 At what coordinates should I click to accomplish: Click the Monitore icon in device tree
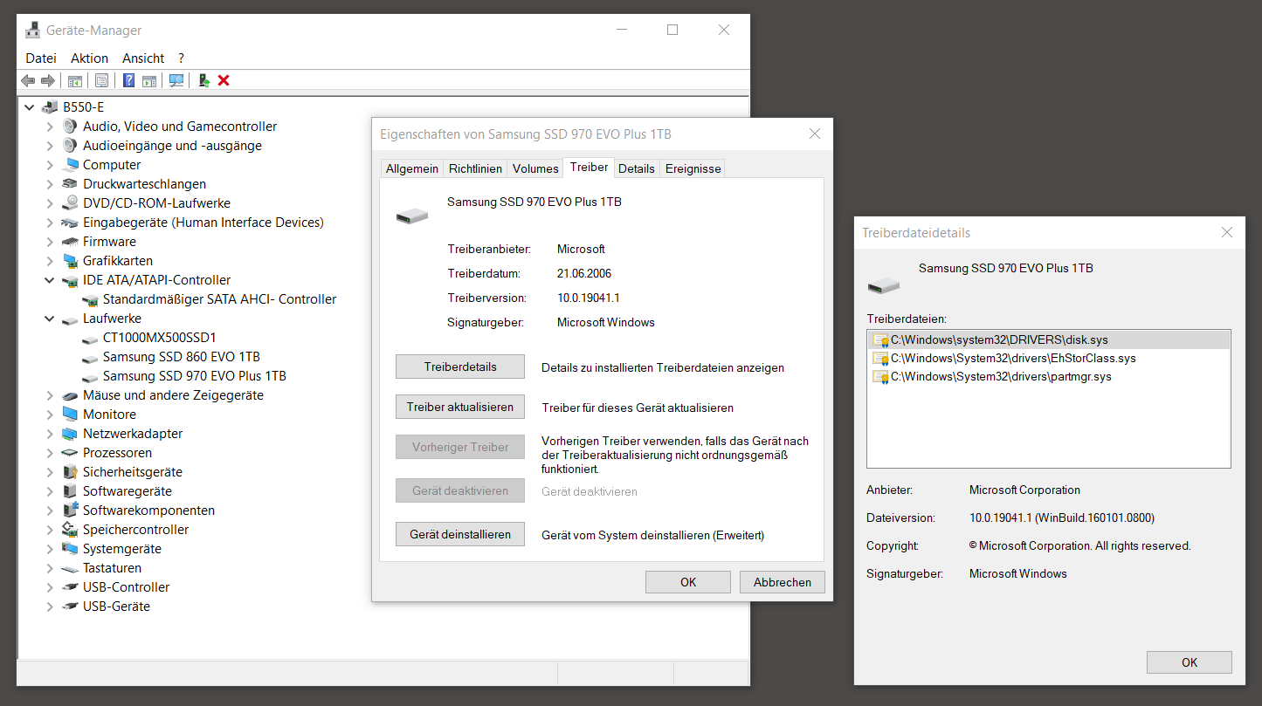[x=70, y=415]
